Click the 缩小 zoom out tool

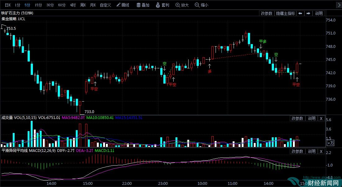[202, 5]
